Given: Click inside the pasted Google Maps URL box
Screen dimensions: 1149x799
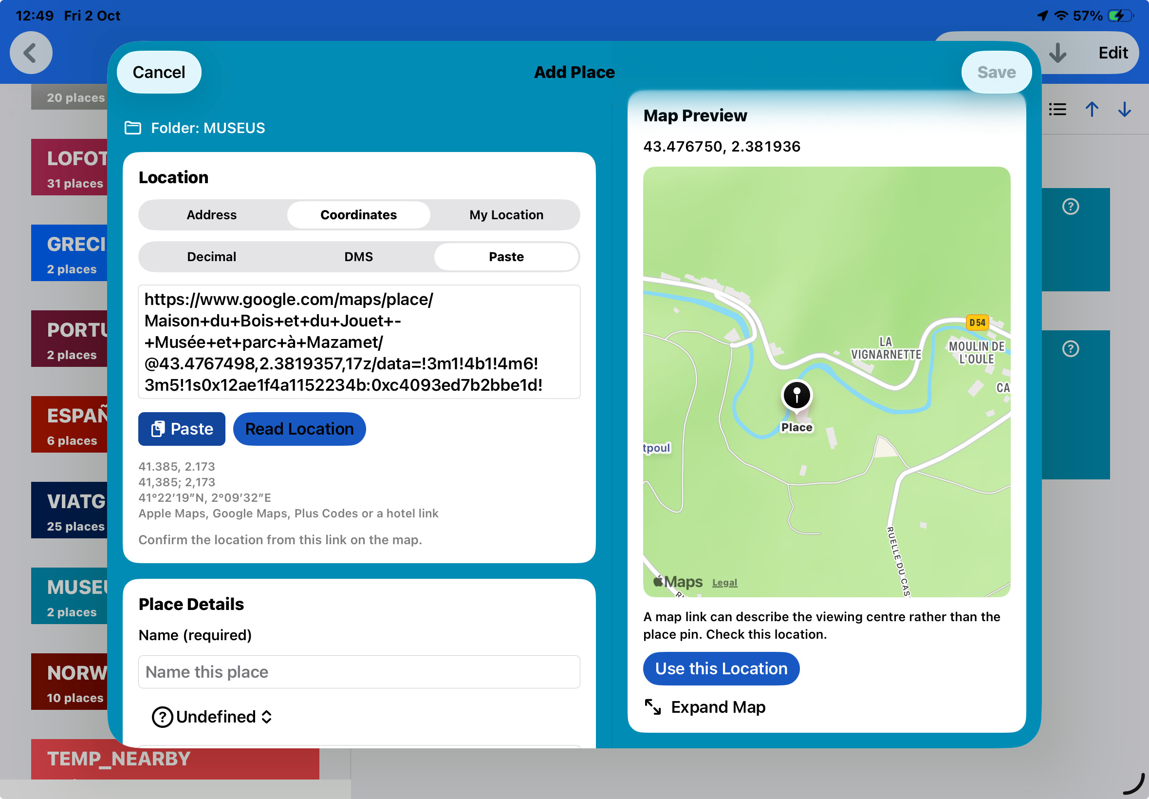Looking at the screenshot, I should point(359,342).
